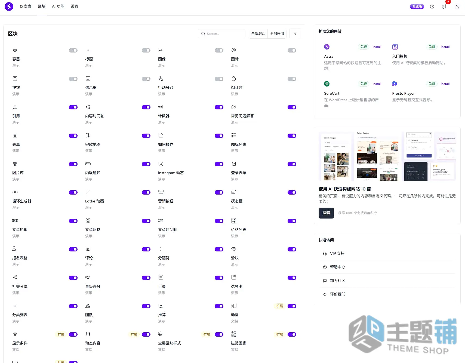The height and width of the screenshot is (363, 465).
Task: Disable the Lottie 动画 toggle
Action: click(146, 192)
